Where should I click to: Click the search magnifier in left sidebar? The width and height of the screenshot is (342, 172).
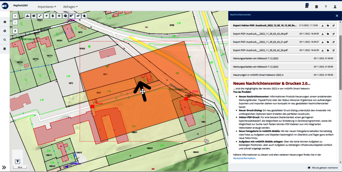(x=5, y=40)
